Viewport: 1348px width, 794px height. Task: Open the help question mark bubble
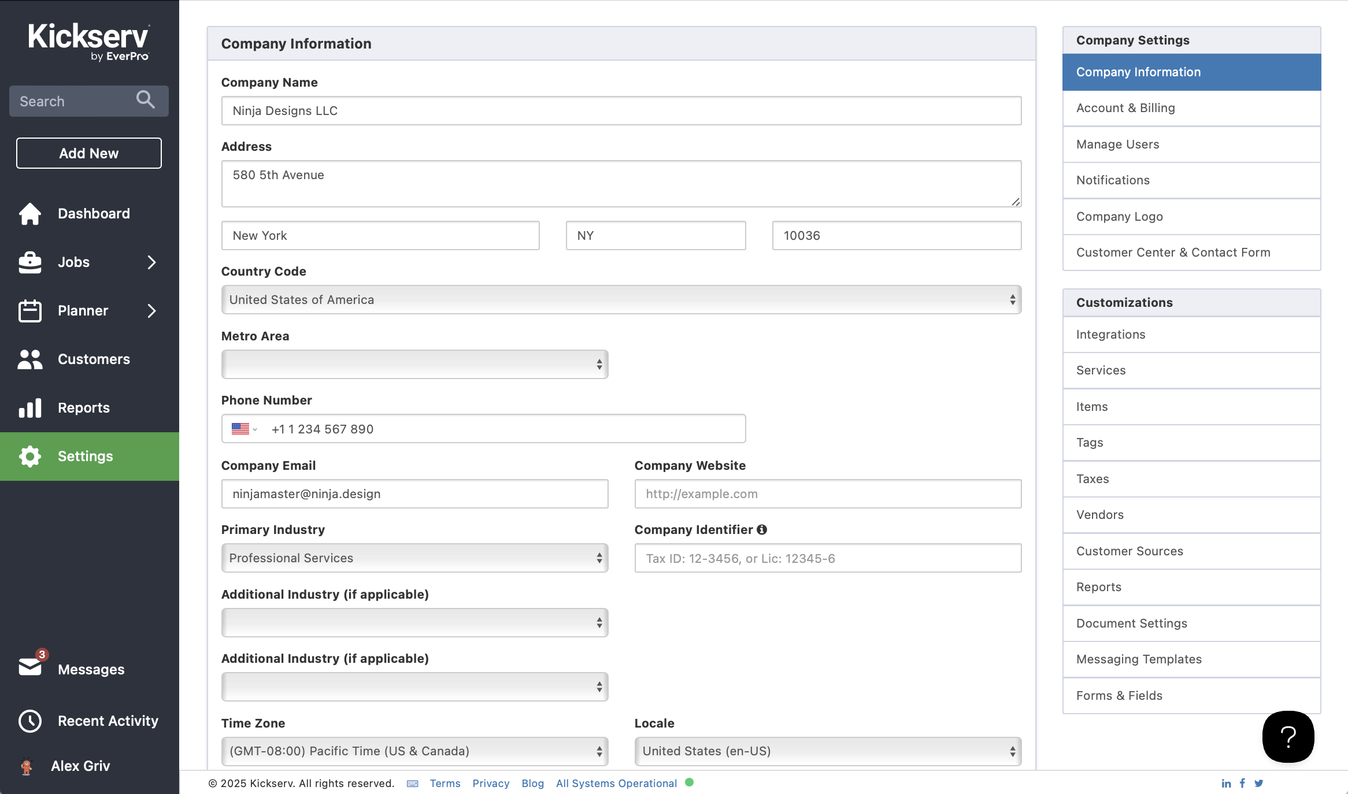coord(1288,737)
